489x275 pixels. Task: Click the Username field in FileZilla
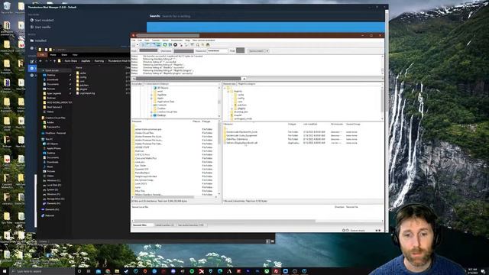click(183, 50)
